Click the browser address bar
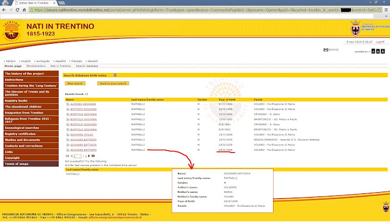 click(x=205, y=10)
